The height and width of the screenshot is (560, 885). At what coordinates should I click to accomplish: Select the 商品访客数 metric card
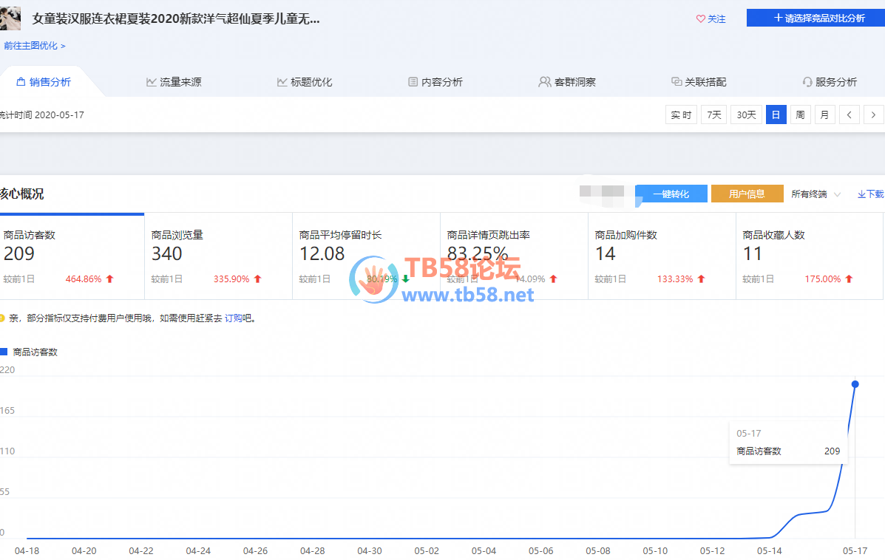(72, 256)
